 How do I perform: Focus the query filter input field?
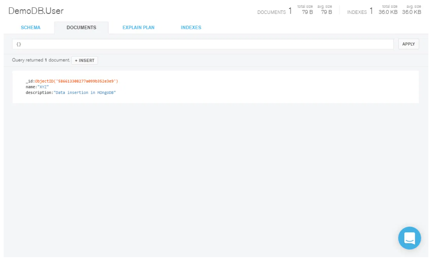point(204,44)
